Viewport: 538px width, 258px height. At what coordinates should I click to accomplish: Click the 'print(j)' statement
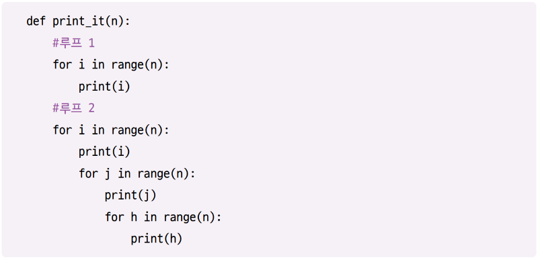tap(130, 196)
